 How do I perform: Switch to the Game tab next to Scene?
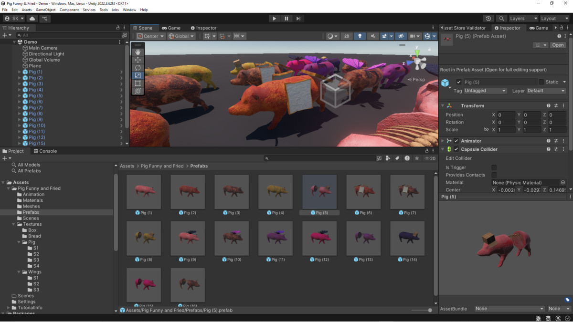171,28
